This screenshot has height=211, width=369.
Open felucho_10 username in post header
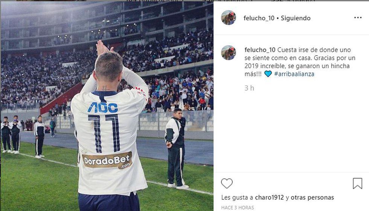tap(259, 18)
